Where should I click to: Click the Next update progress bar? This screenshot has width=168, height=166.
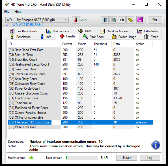[82, 158]
